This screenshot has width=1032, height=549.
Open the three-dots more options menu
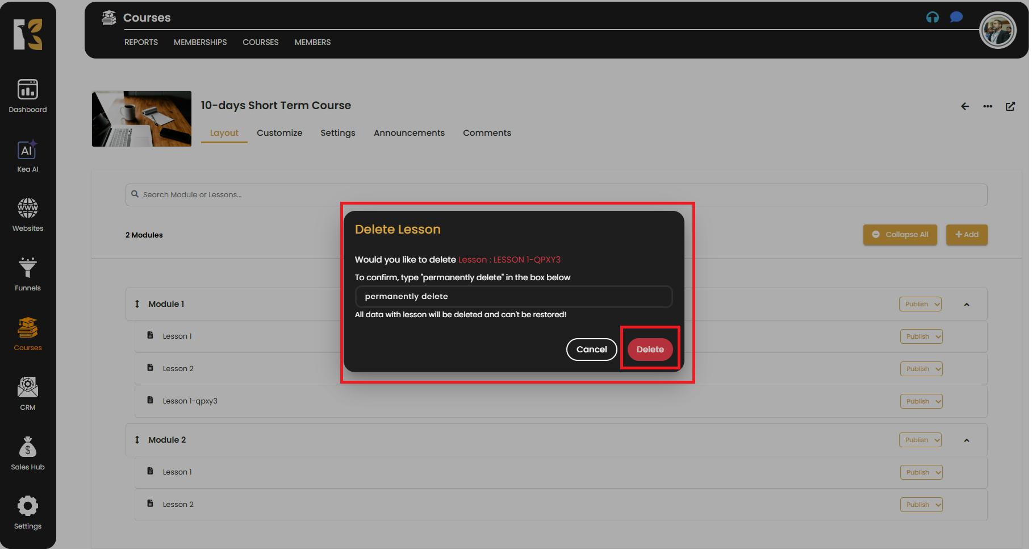click(x=987, y=106)
